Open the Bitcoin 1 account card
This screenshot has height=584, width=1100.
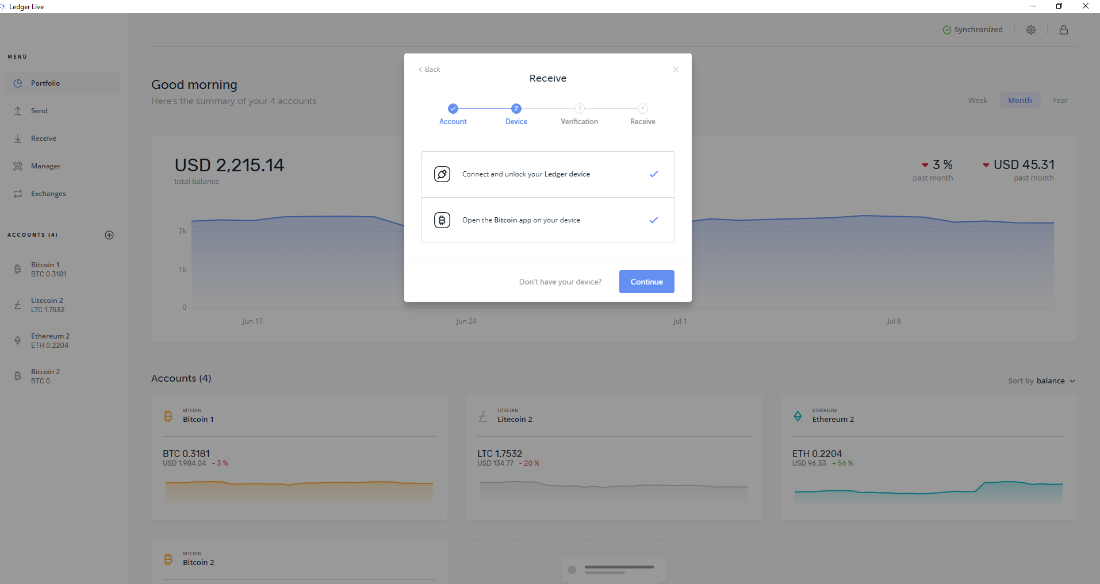299,458
